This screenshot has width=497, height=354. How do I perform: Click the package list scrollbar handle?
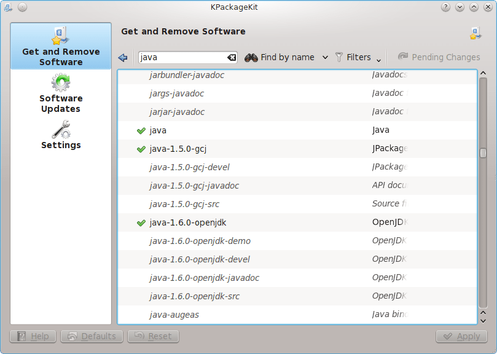(483, 153)
